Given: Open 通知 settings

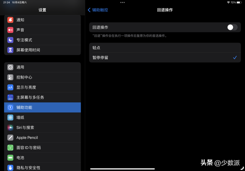Looking at the screenshot, I should pos(42,20).
